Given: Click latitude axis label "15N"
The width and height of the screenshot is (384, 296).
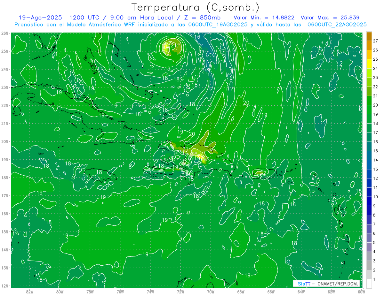Looking at the screenshot, I should click(x=4, y=231).
